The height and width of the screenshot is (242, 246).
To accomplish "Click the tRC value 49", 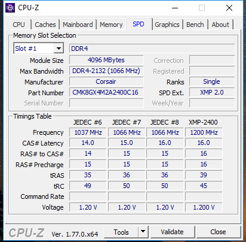I will (88, 186).
